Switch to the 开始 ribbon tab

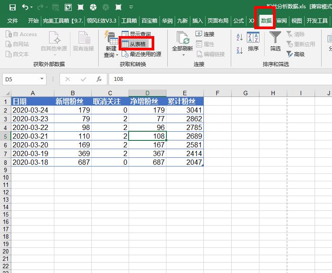(x=33, y=21)
